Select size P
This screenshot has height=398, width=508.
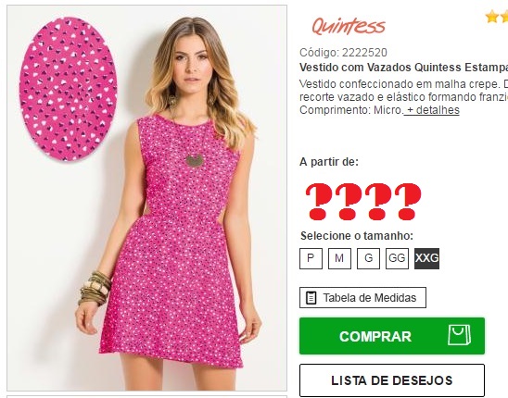311,258
